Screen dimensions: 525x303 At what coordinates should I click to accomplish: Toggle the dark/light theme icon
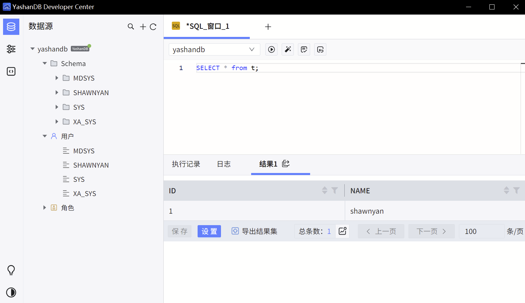(x=11, y=293)
